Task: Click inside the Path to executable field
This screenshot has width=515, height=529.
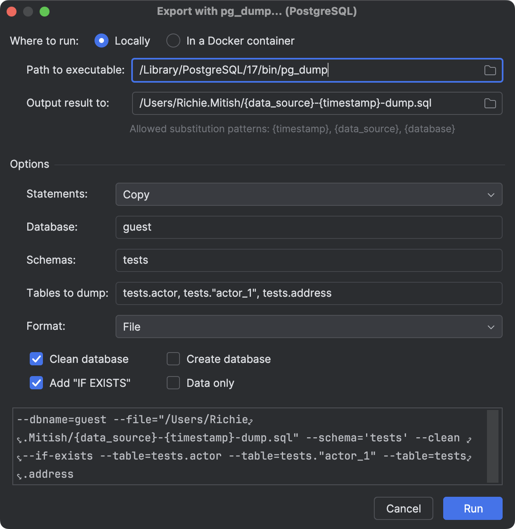Action: 289,70
